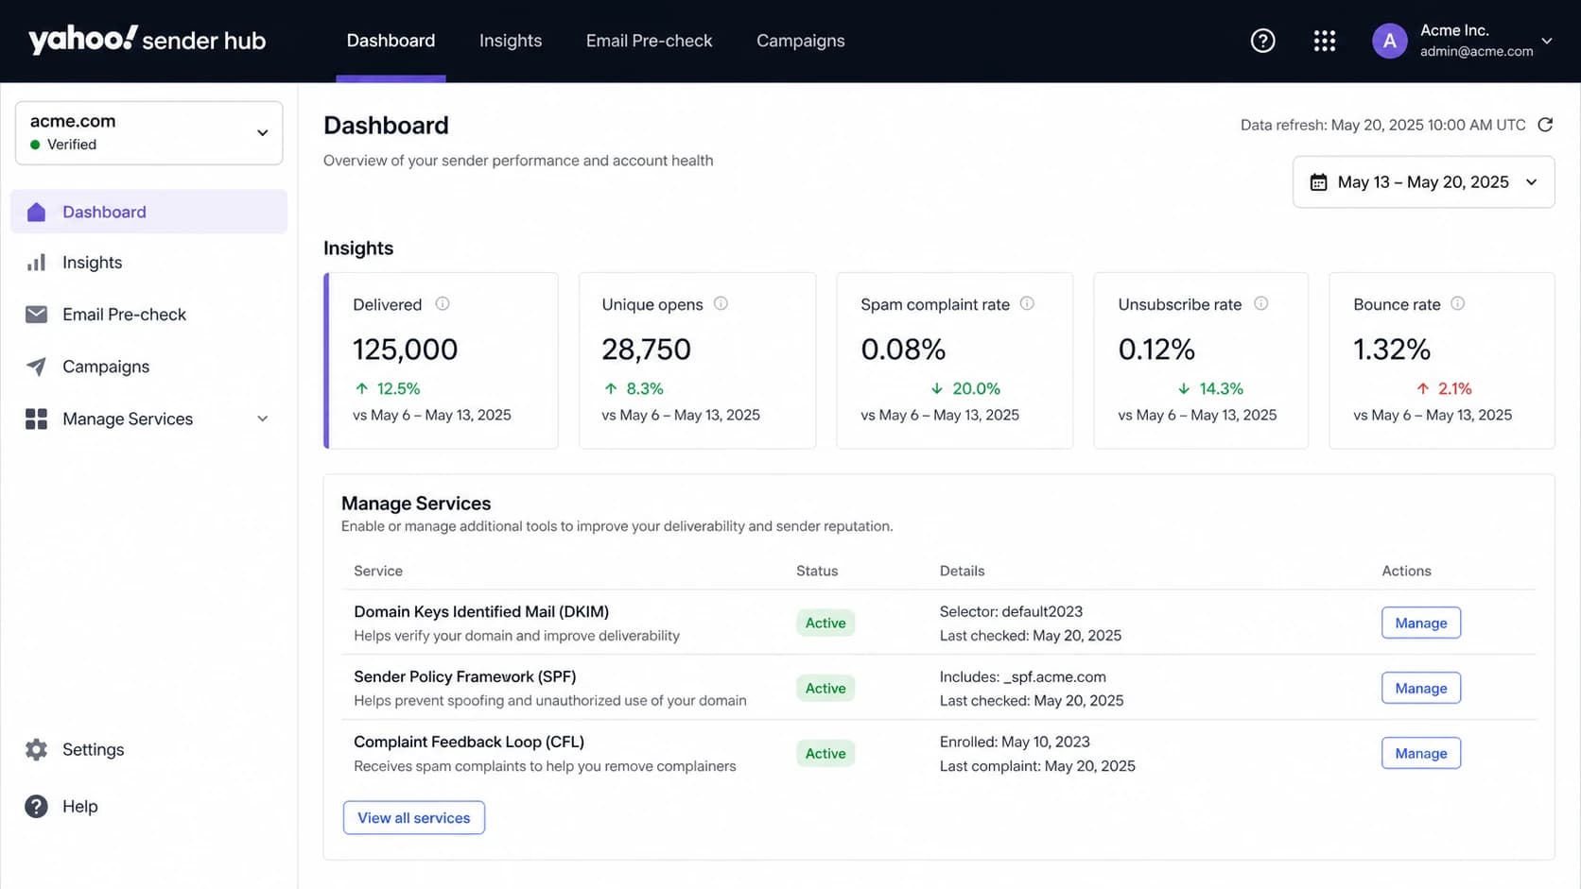This screenshot has height=889, width=1581.
Task: Show info for Bounce rate
Action: pyautogui.click(x=1457, y=303)
